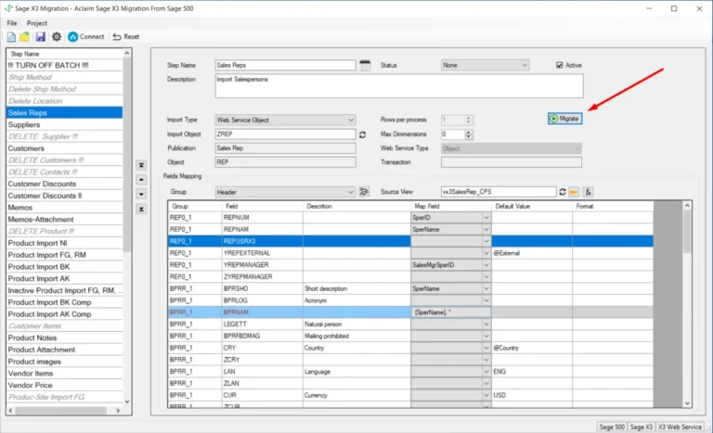Expand the Status dropdown
The image size is (713, 433).
525,66
